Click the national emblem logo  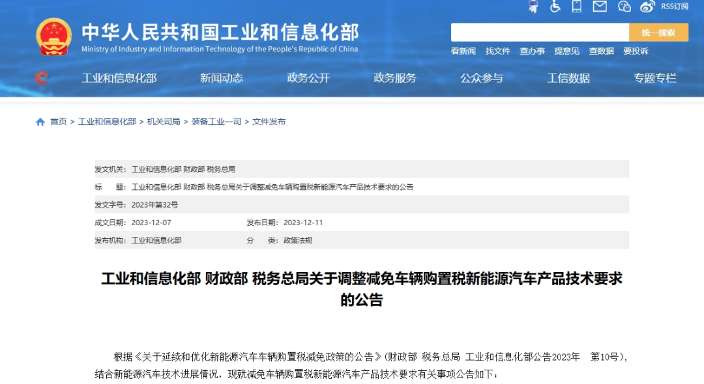click(x=54, y=36)
